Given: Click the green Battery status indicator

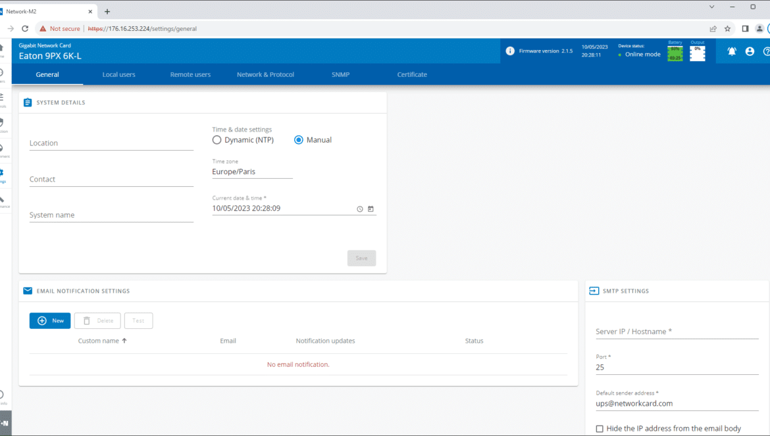Looking at the screenshot, I should [x=675, y=53].
